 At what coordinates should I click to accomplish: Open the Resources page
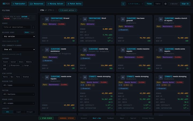(36, 4)
